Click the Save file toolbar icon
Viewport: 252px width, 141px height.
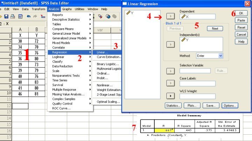(x=6, y=16)
